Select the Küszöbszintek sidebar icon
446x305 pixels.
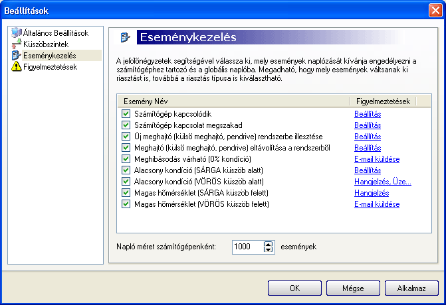(16, 44)
